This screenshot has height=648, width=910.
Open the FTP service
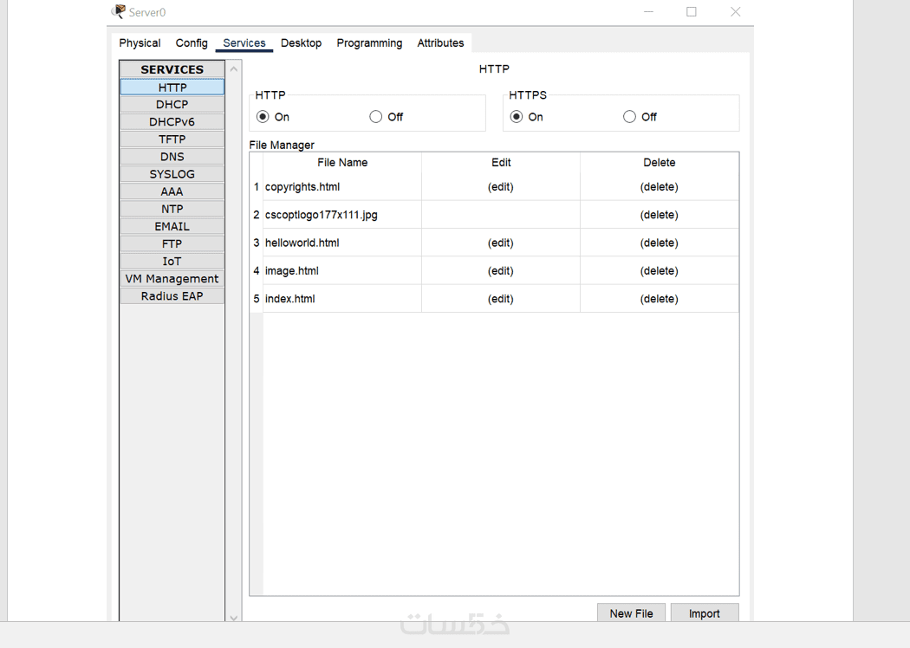click(172, 243)
